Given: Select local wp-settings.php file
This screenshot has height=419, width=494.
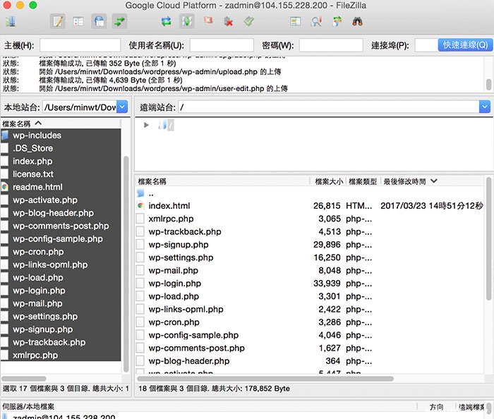Looking at the screenshot, I should [61, 317].
